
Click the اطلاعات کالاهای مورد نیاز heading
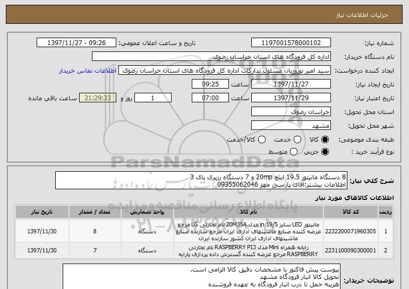[354, 198]
